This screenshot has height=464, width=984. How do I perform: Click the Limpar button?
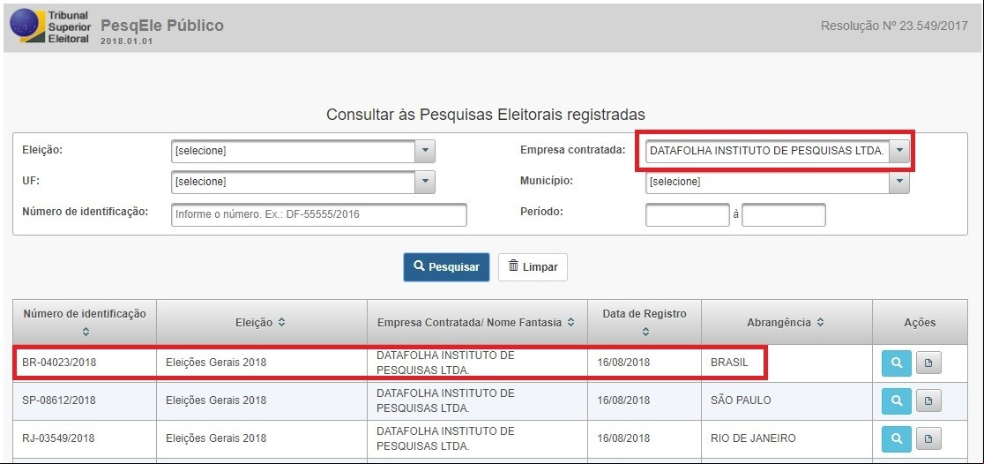(x=533, y=267)
